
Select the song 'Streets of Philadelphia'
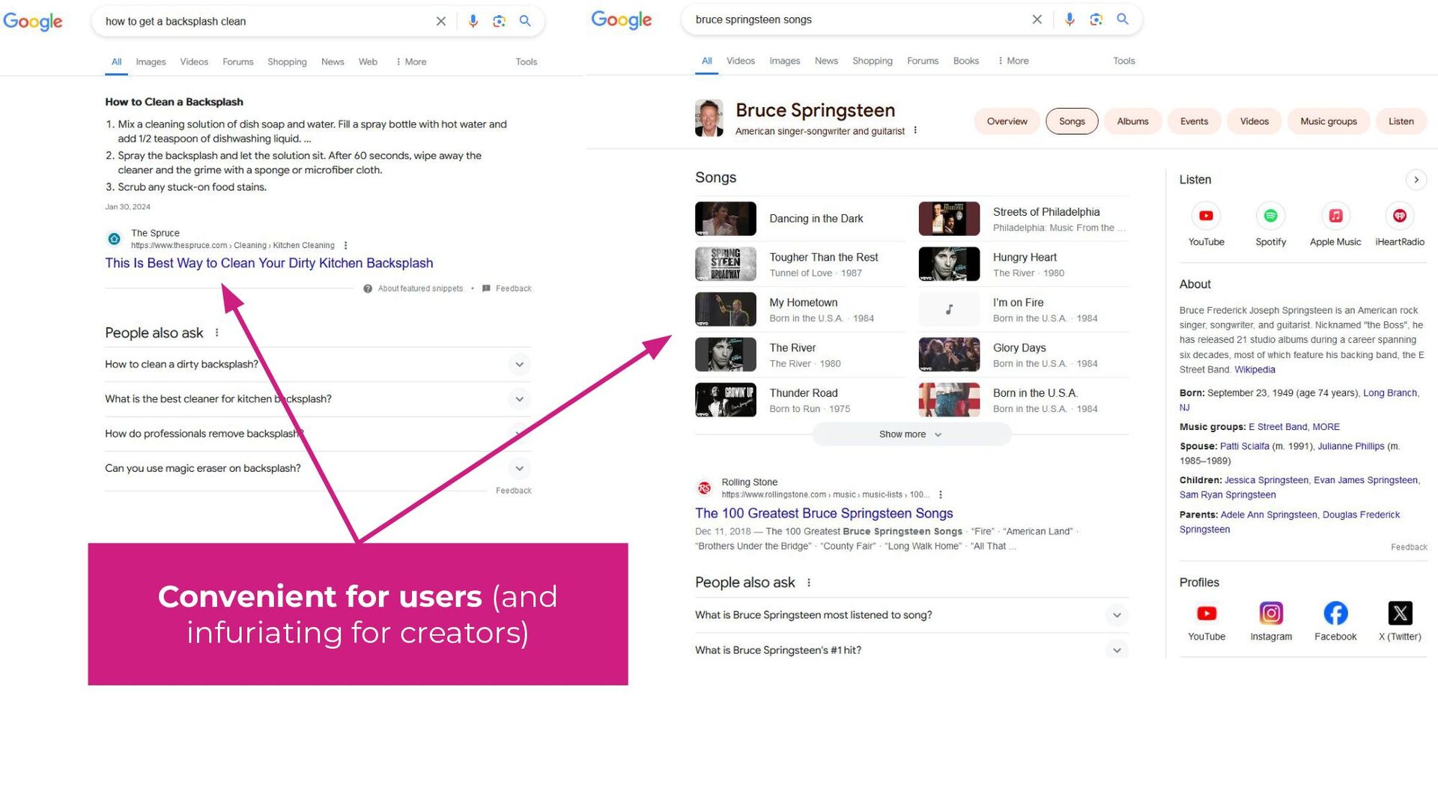tap(1023, 219)
